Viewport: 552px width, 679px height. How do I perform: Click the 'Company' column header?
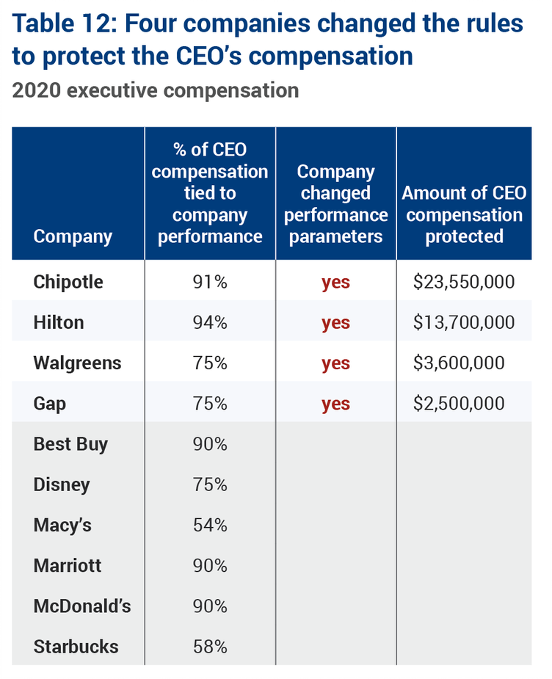pos(73,236)
